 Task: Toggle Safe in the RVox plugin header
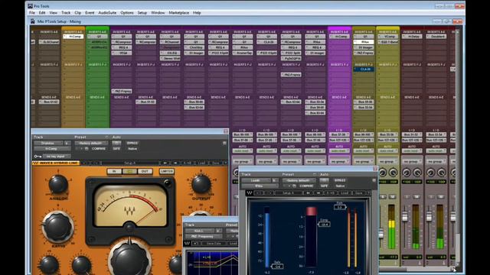coord(324,186)
